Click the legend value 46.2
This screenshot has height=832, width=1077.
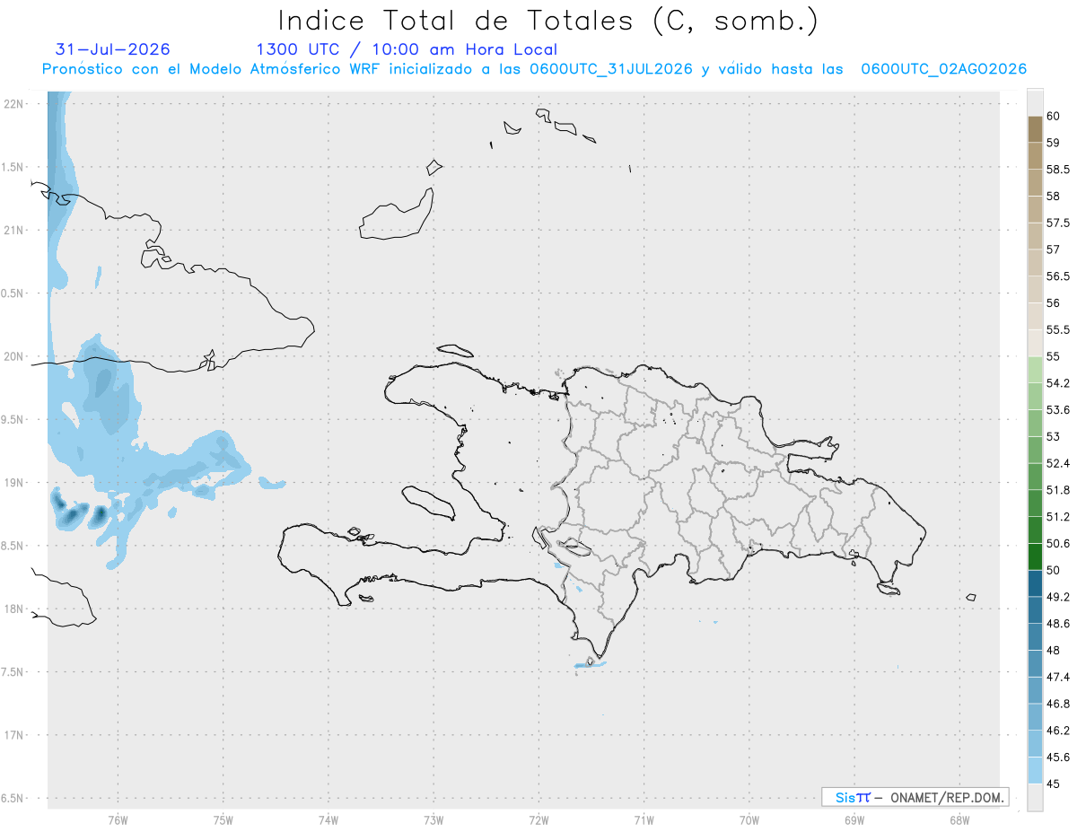coord(1057,731)
